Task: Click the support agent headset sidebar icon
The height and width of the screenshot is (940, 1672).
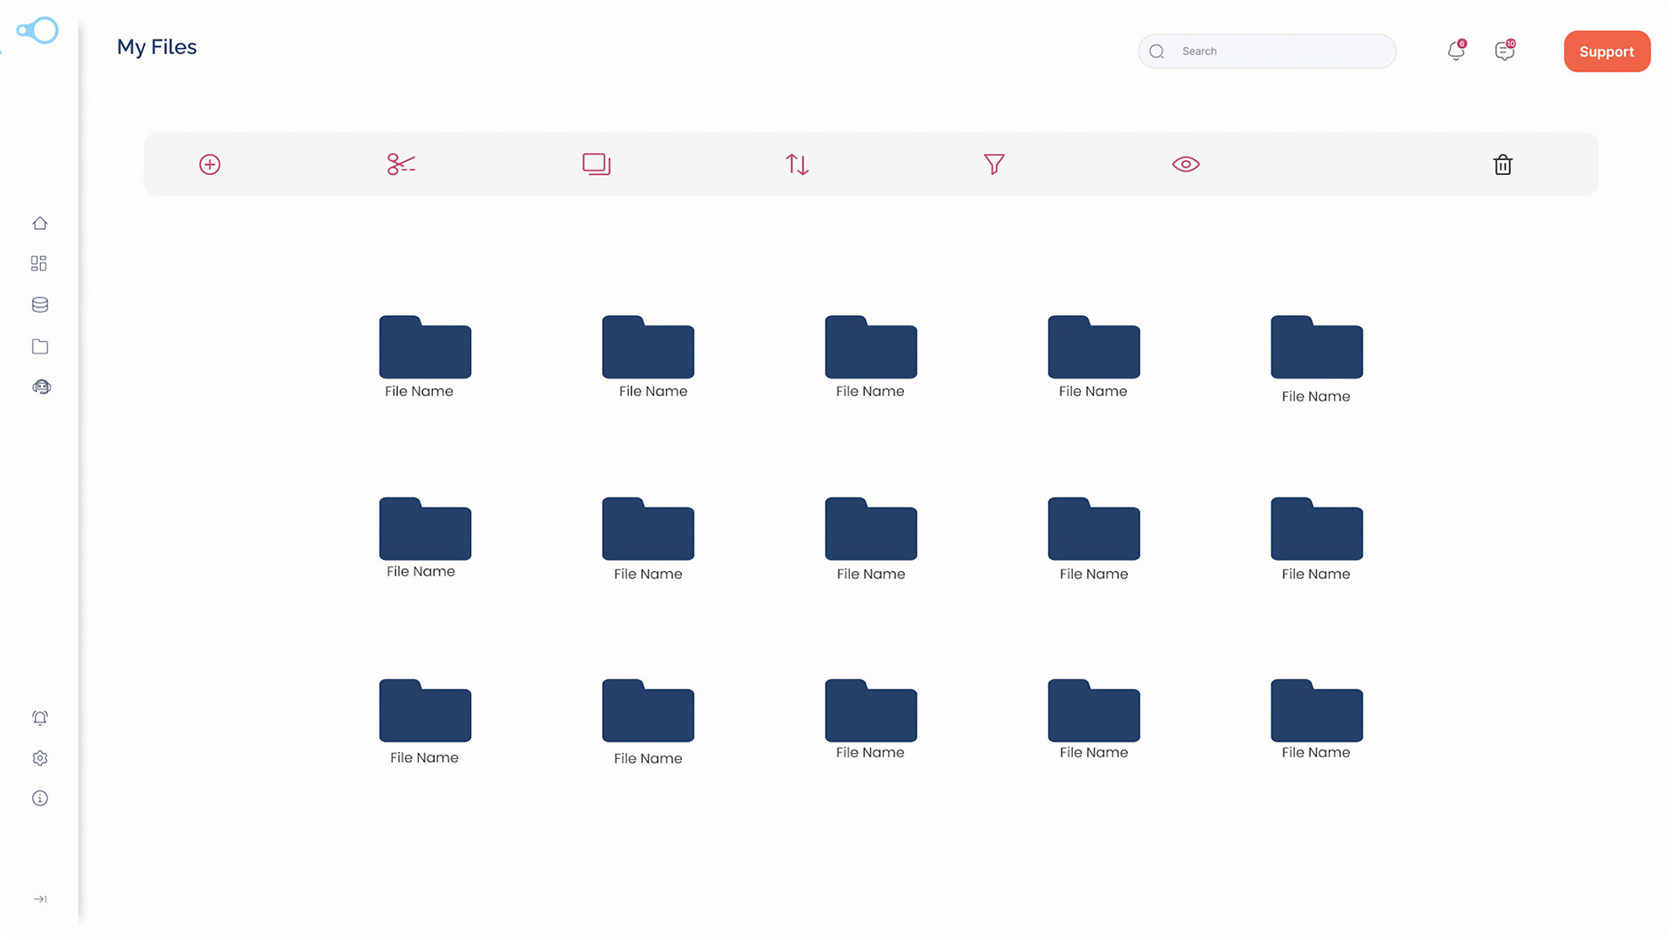Action: tap(41, 387)
